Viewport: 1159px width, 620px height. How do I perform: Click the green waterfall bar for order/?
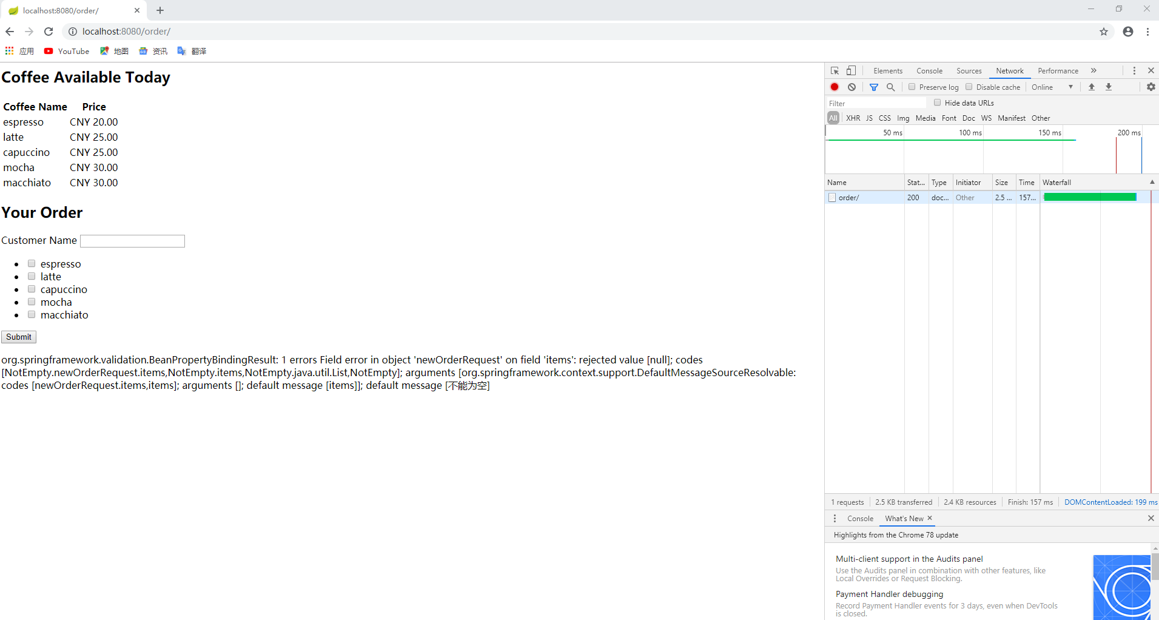pos(1090,197)
